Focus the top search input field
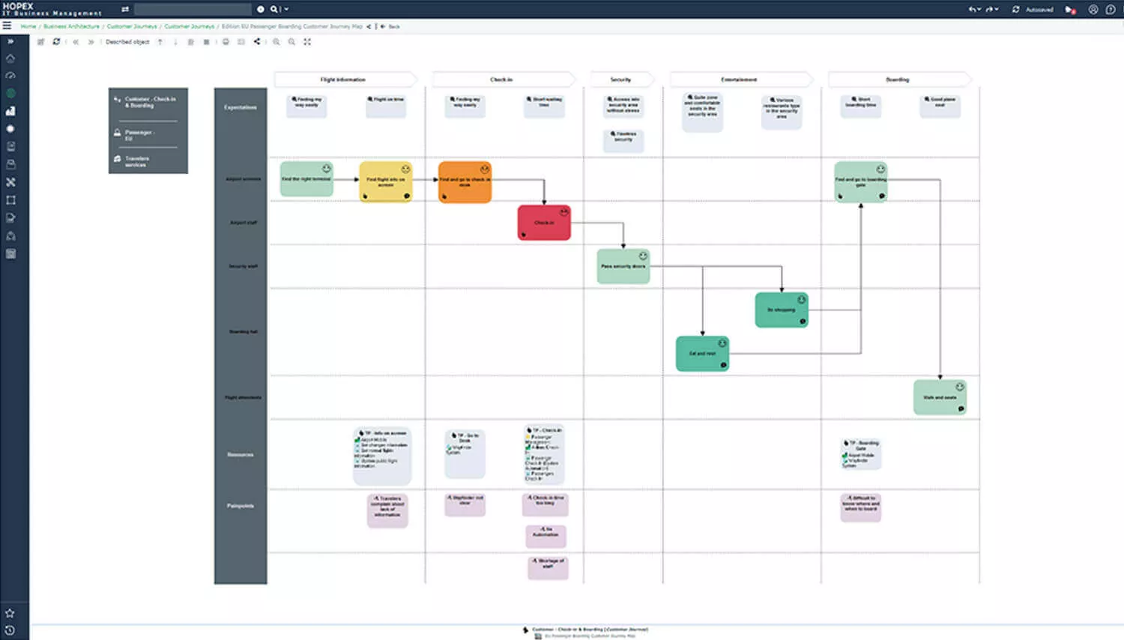1124x640 pixels. click(x=193, y=9)
